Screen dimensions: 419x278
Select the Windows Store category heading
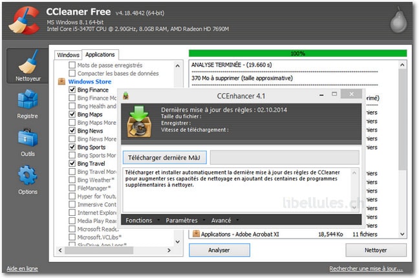[x=90, y=81]
